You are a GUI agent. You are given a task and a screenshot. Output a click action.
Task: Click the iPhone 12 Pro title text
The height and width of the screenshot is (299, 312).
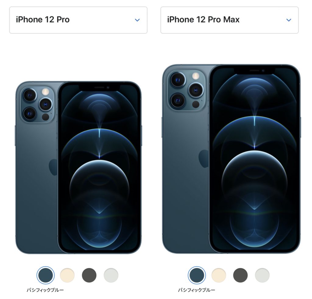coord(43,20)
